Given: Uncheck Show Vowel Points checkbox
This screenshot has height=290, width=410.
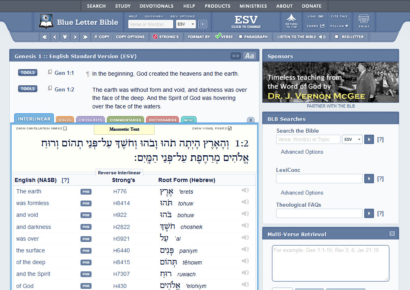Looking at the screenshot, I should tap(230, 129).
